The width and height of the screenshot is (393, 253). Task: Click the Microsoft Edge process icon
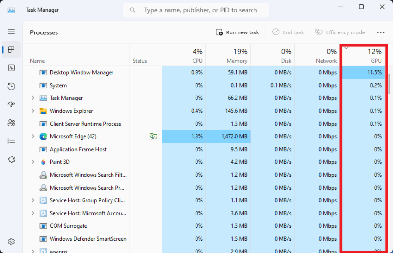43,136
